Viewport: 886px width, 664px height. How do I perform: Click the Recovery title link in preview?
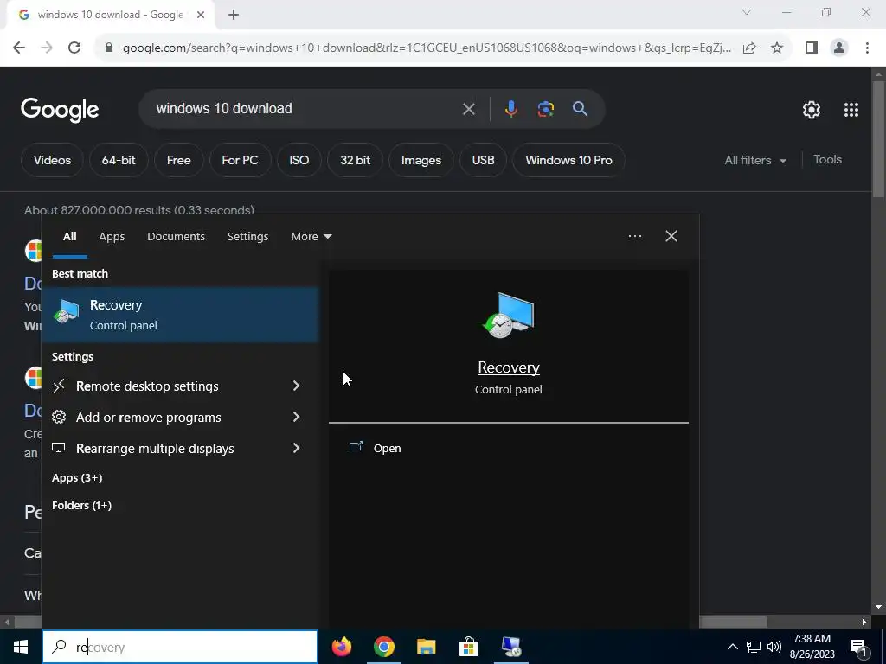pos(509,367)
